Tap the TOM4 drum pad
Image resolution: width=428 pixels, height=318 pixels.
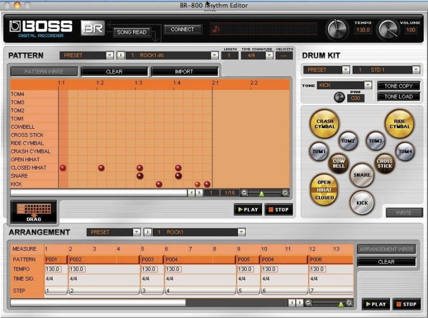(x=405, y=151)
